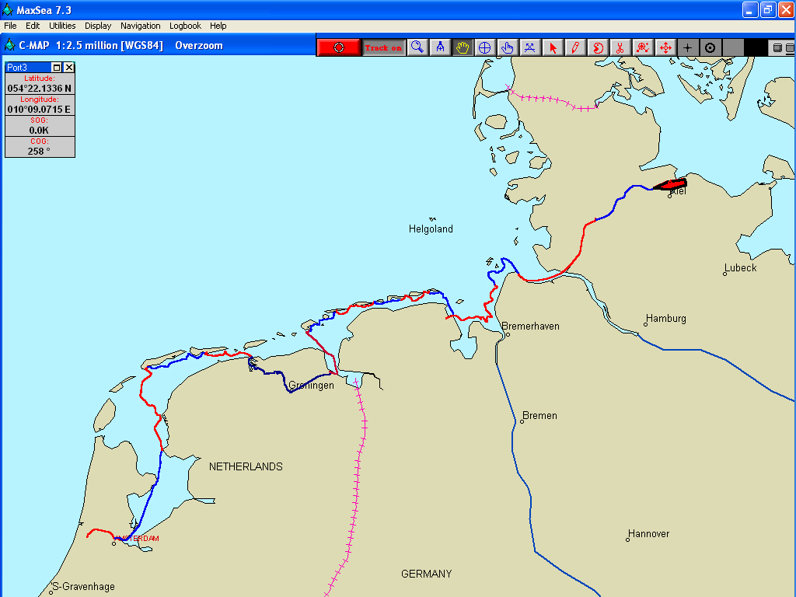The width and height of the screenshot is (796, 597).
Task: Click the Port3 panel title bar
Action: click(28, 68)
